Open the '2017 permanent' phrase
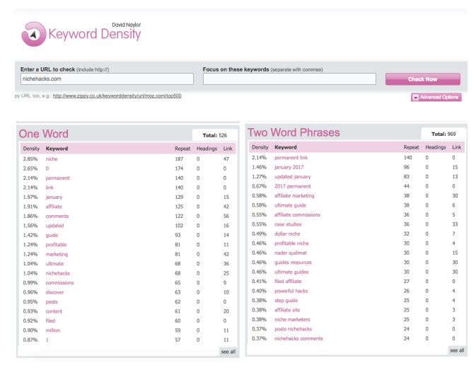Viewport: 476px width, 368px height. 293,186
